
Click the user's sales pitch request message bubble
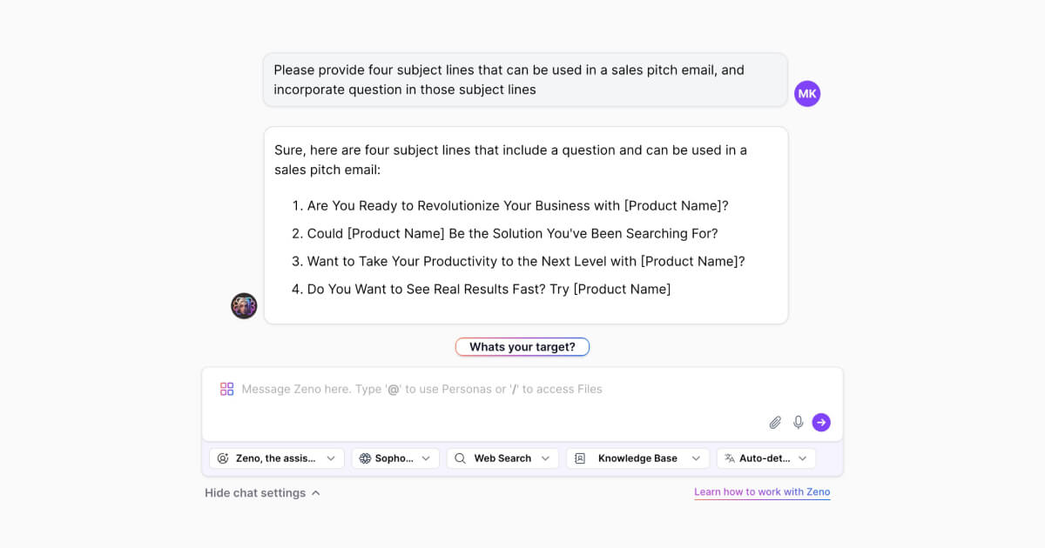click(526, 80)
